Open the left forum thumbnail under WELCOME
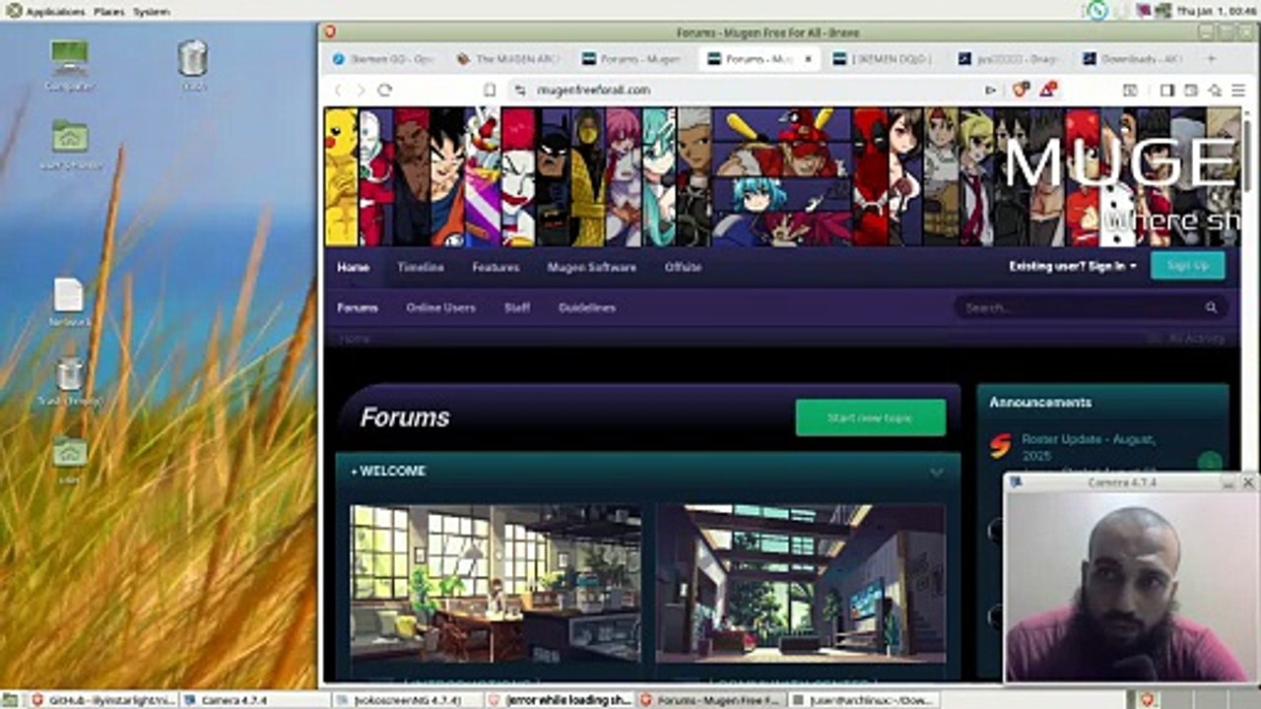 pos(497,584)
